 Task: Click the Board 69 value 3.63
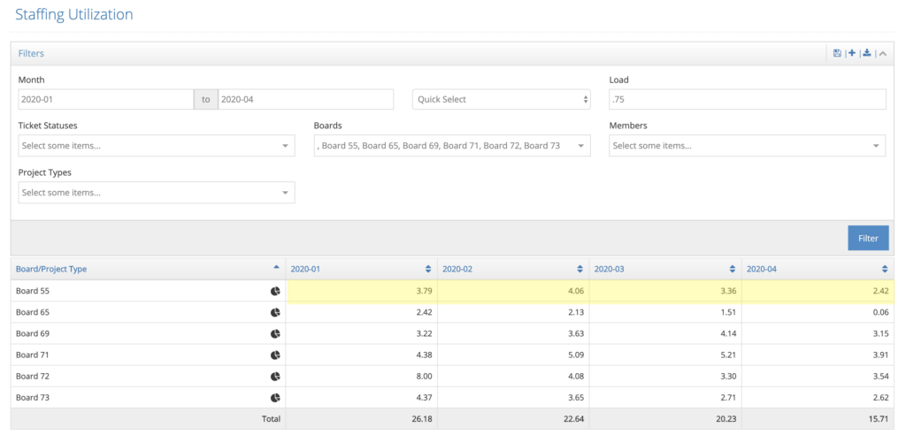pos(575,334)
